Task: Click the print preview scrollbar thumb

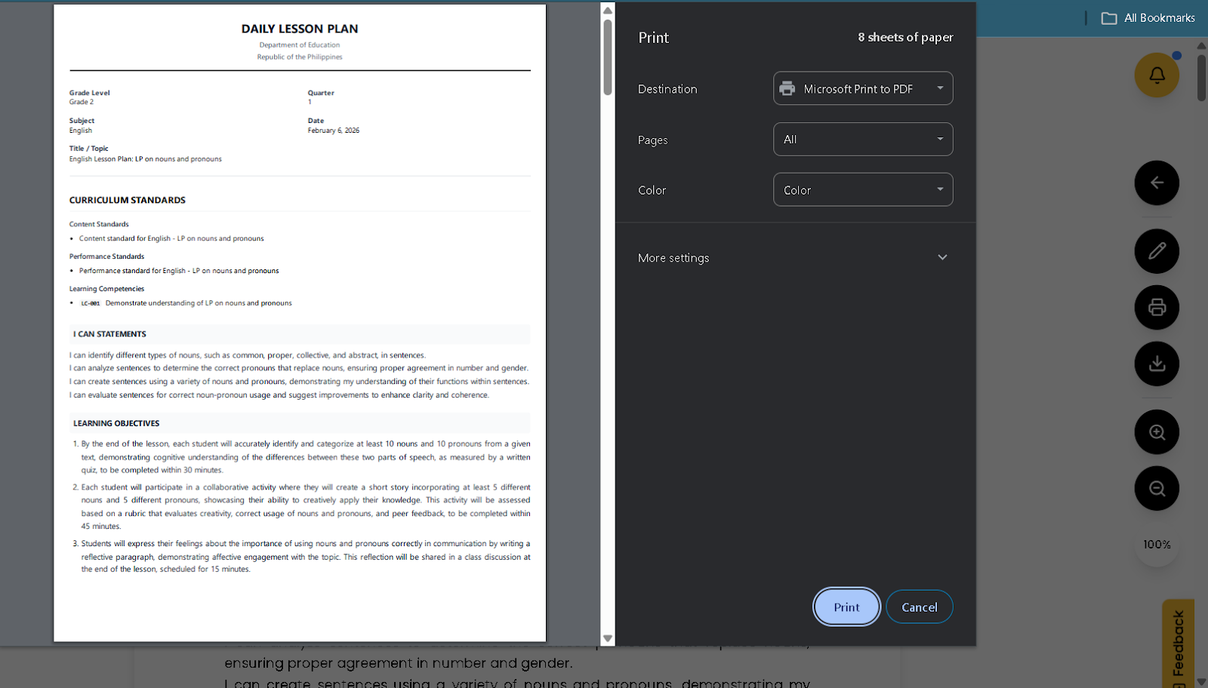Action: [x=607, y=57]
